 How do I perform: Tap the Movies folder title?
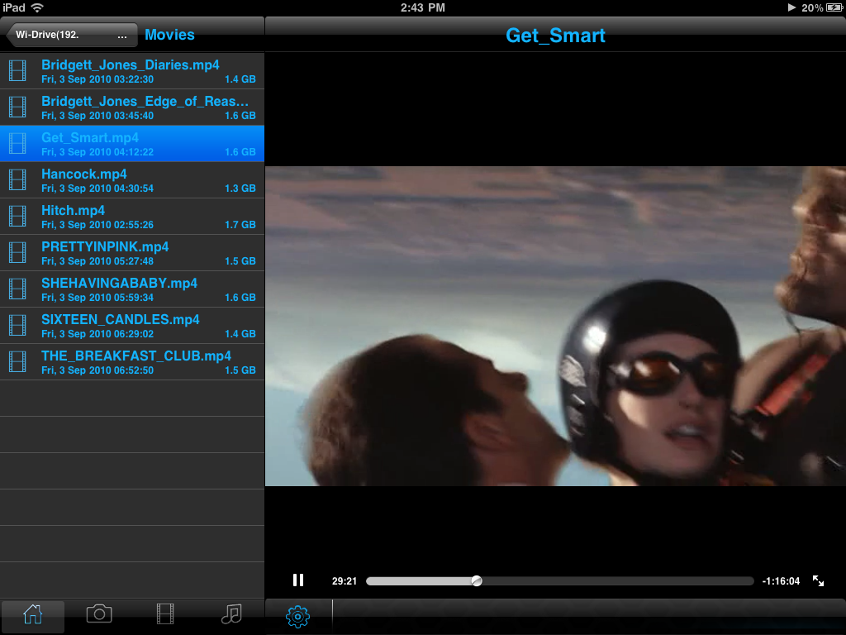(x=169, y=35)
